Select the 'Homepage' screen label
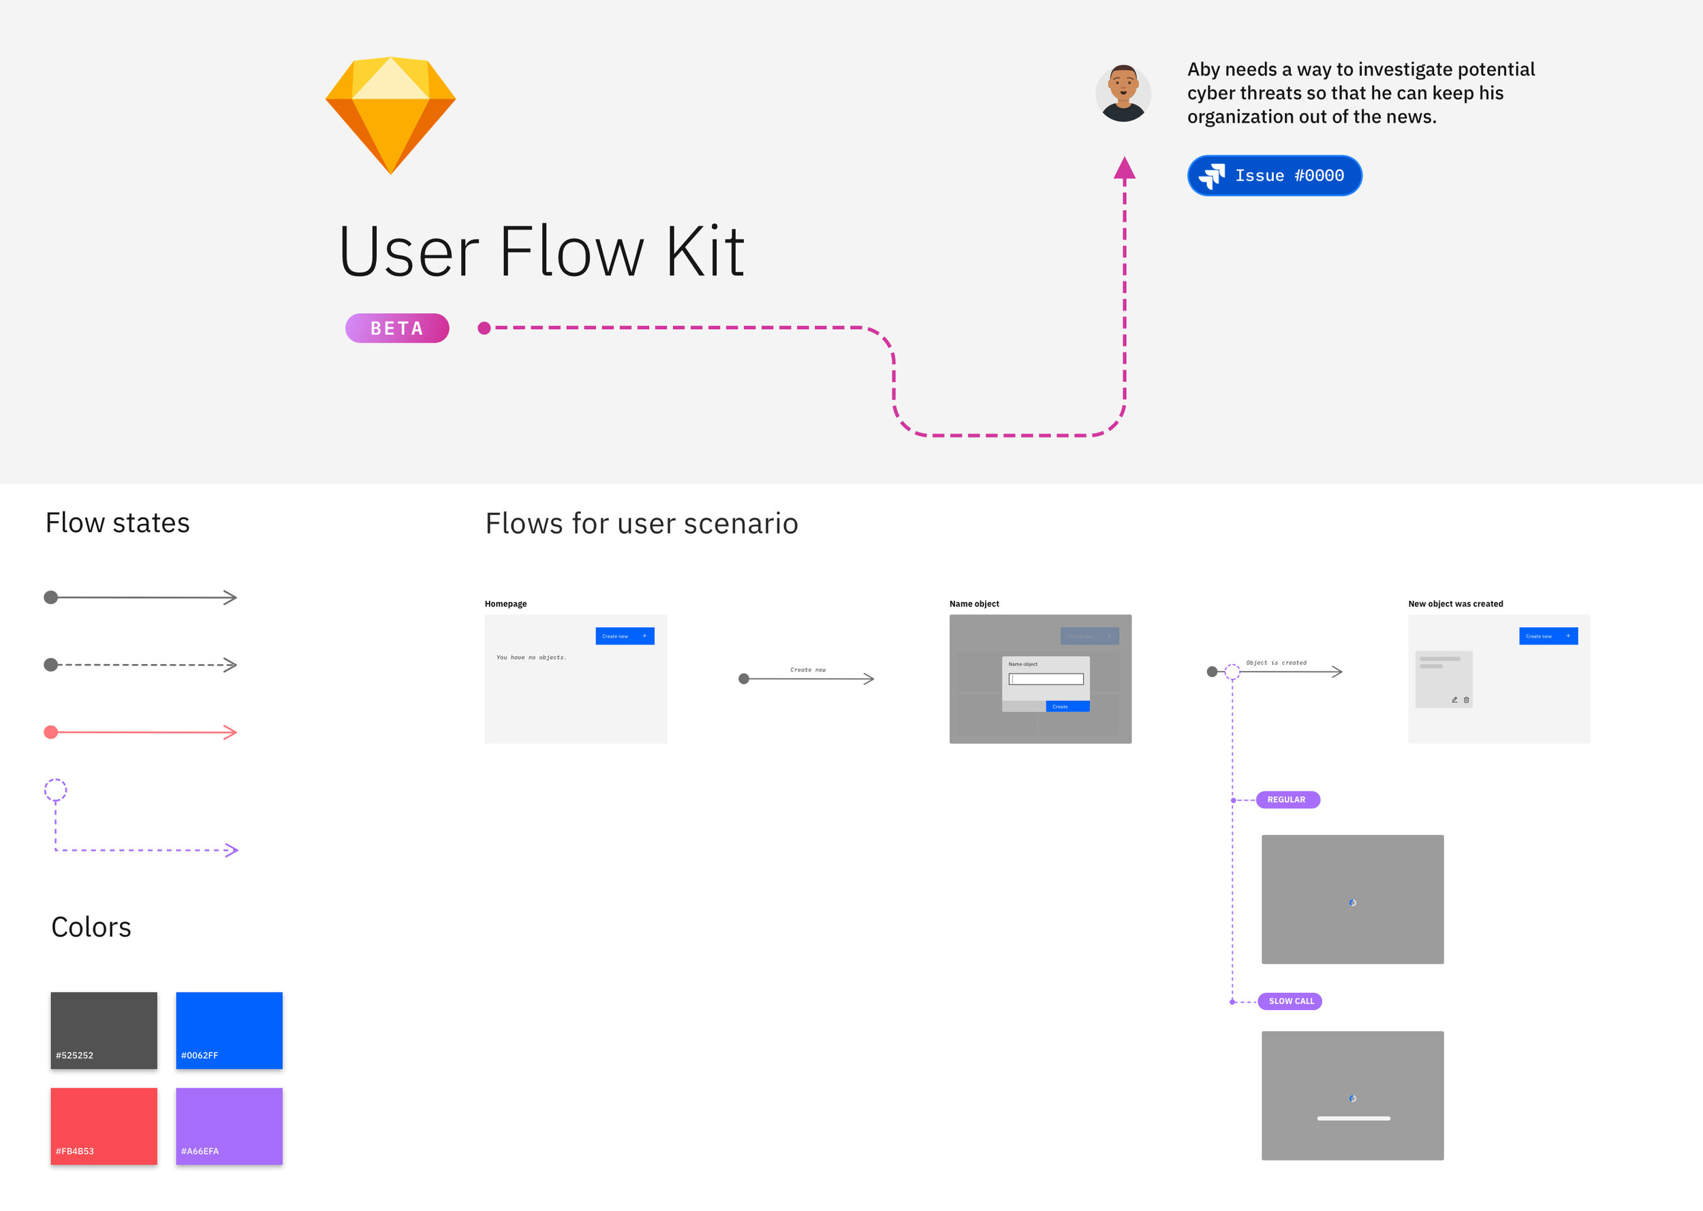 (x=505, y=604)
